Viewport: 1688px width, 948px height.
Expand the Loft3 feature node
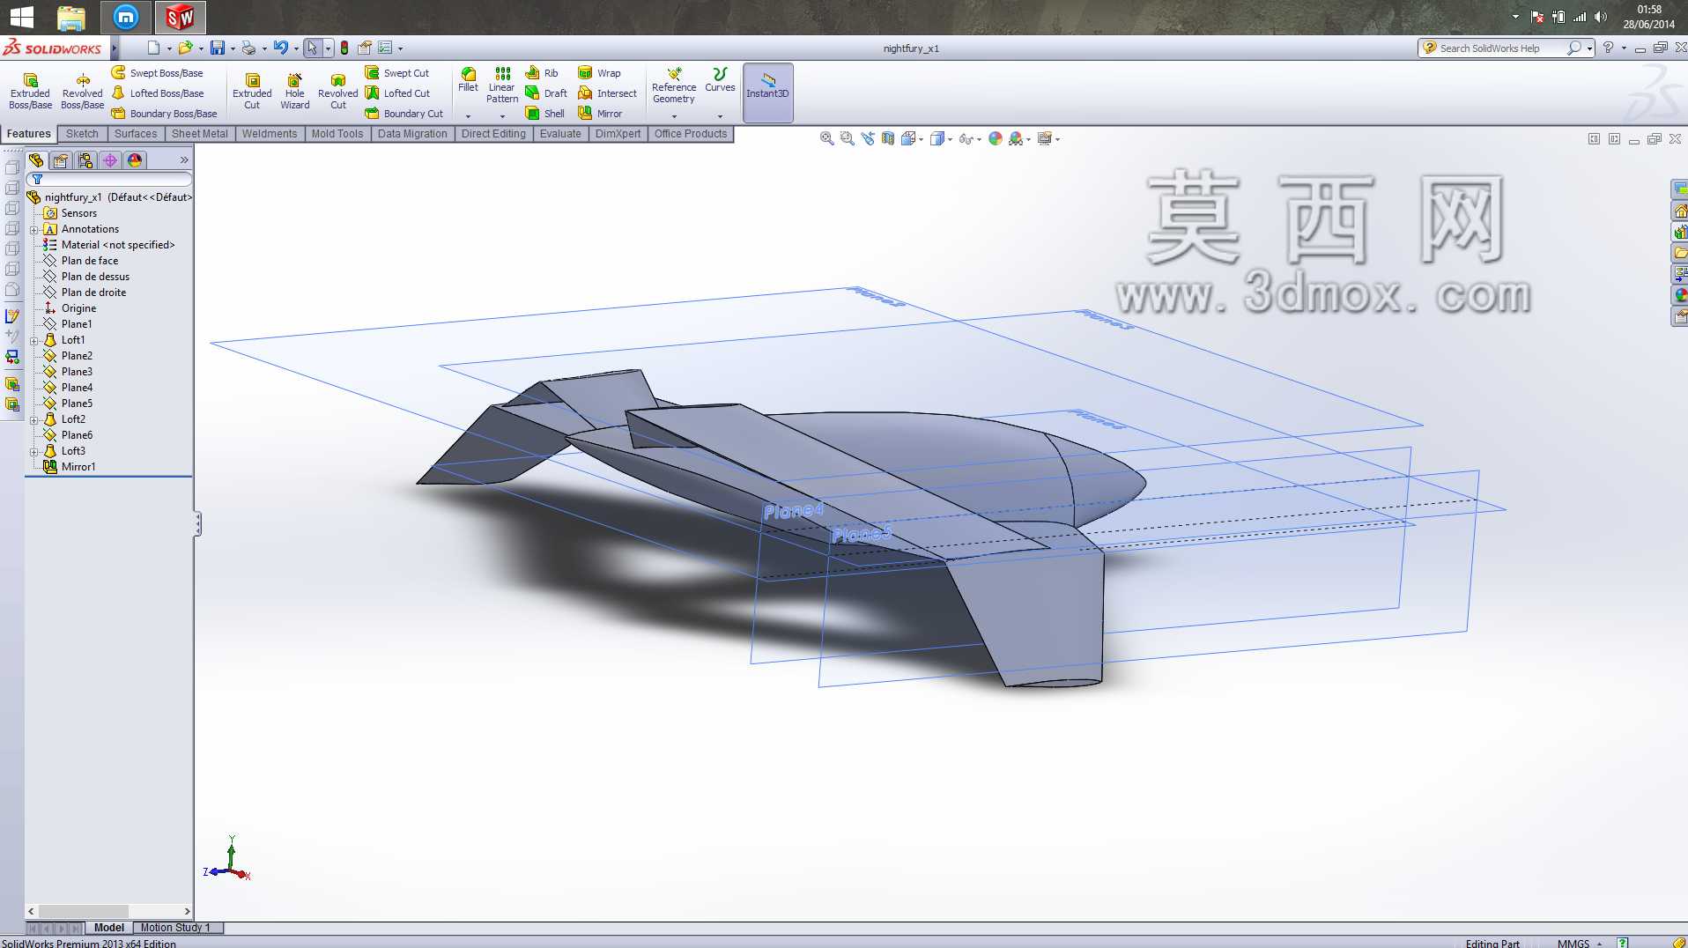33,451
